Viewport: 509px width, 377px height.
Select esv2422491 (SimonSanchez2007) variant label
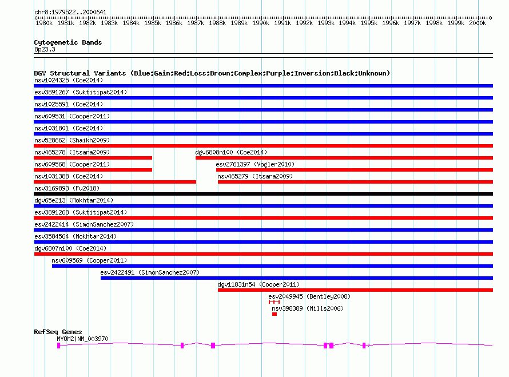coord(150,272)
